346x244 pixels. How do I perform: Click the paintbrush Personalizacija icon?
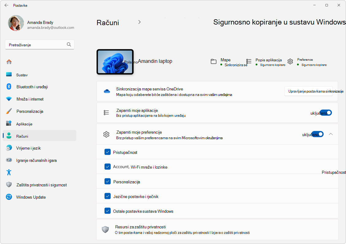pyautogui.click(x=9, y=111)
